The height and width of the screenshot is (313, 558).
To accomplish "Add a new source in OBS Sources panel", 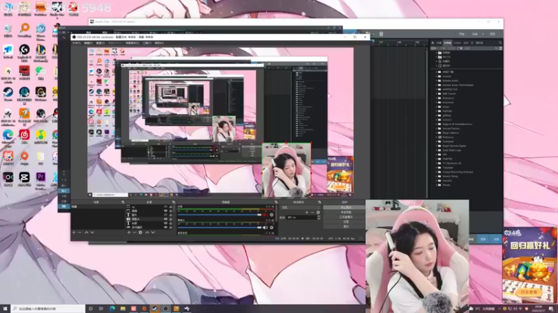I will click(x=129, y=232).
